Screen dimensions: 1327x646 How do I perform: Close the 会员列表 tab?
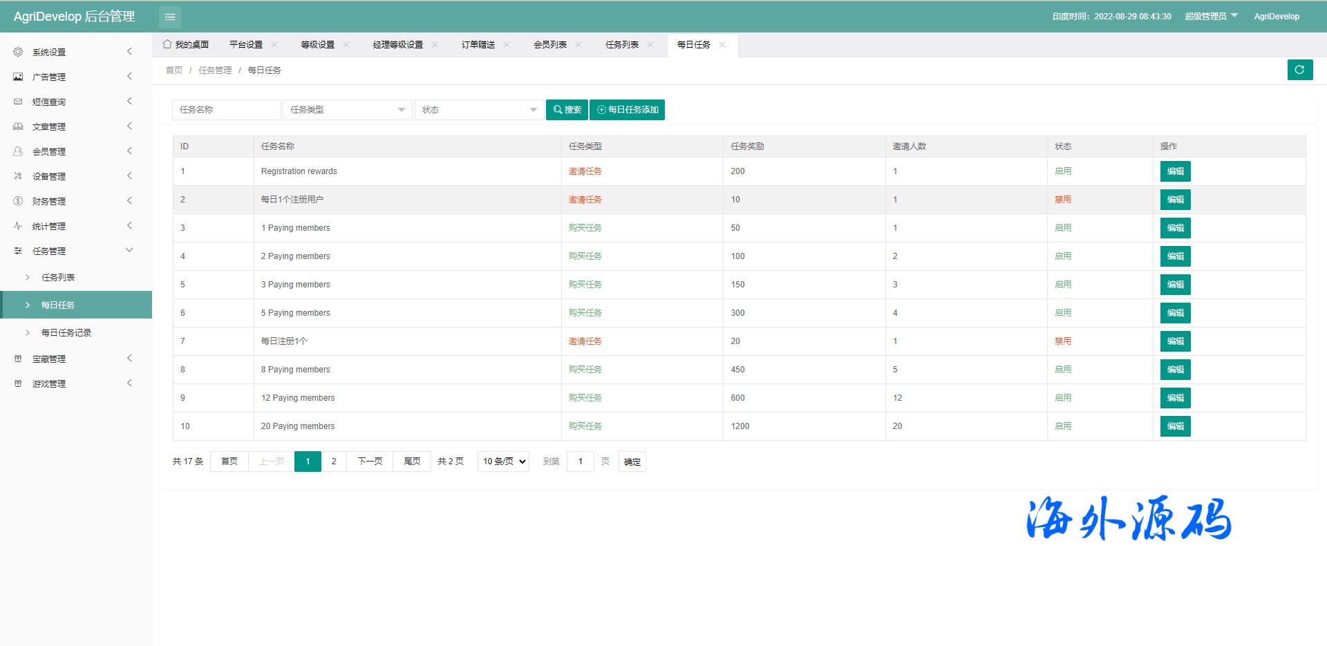click(x=578, y=45)
